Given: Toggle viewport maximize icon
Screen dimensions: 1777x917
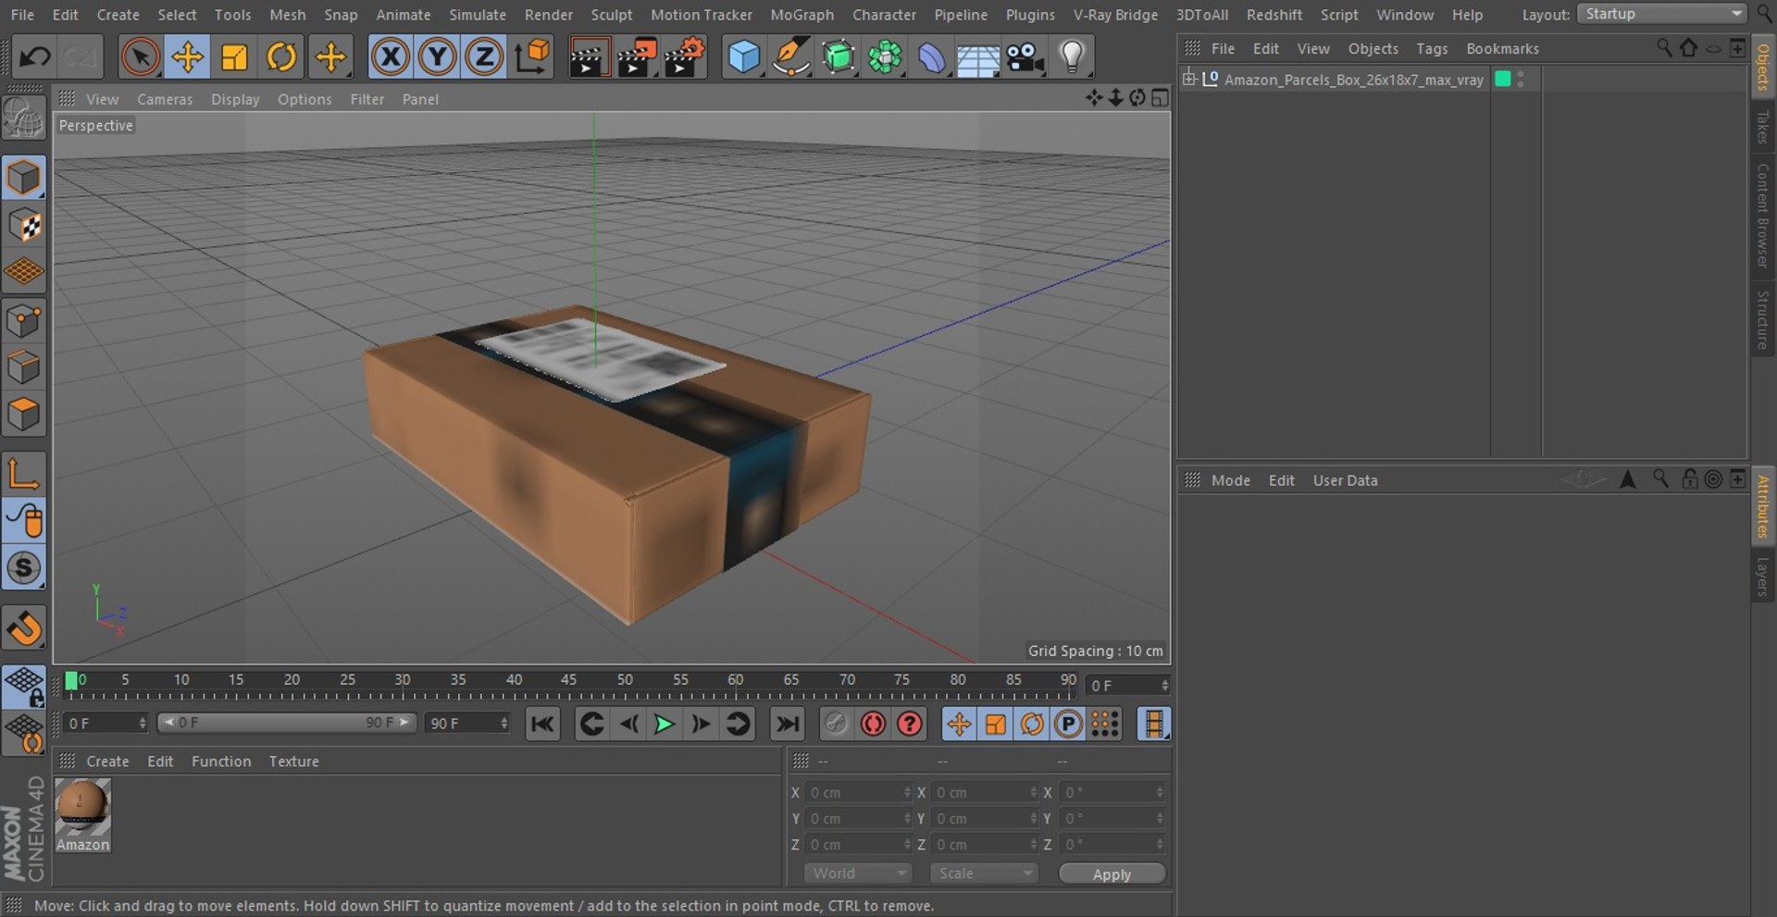Looking at the screenshot, I should coord(1160,98).
